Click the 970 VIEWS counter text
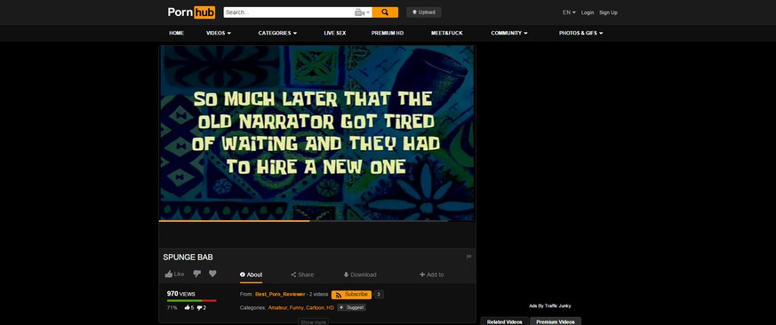This screenshot has width=776, height=325. tap(181, 293)
